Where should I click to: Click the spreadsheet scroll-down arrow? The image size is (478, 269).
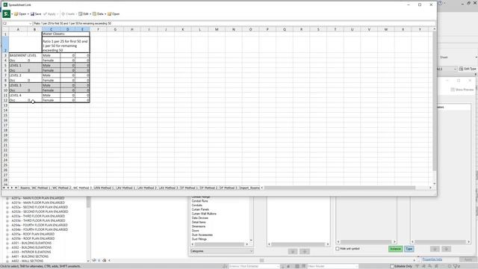pyautogui.click(x=434, y=184)
